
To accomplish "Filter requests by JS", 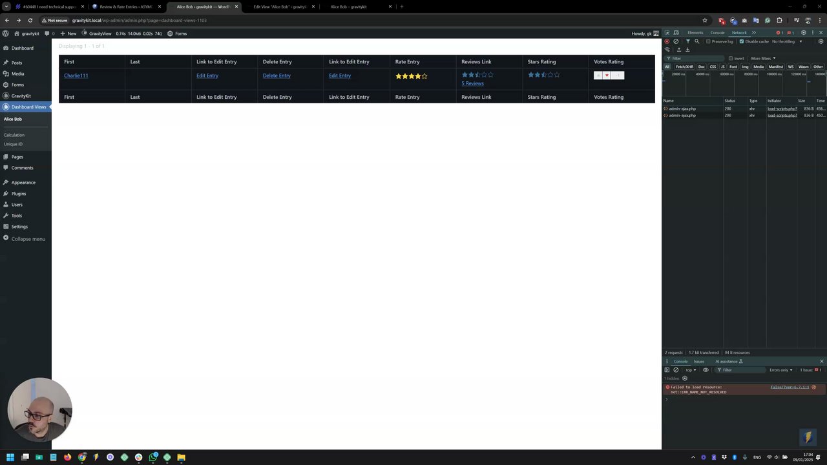I will [722, 67].
